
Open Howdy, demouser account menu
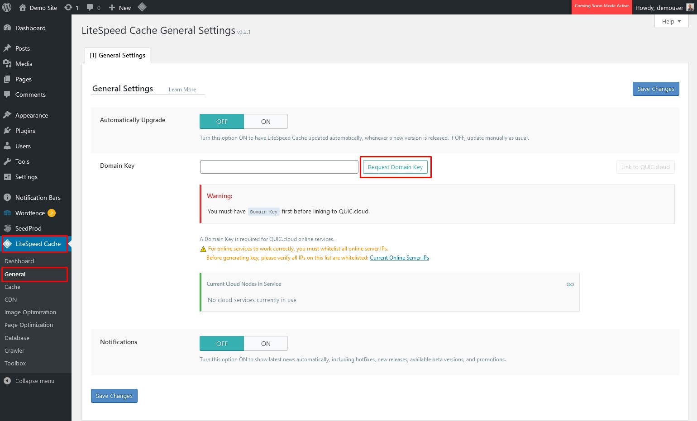pyautogui.click(x=664, y=7)
